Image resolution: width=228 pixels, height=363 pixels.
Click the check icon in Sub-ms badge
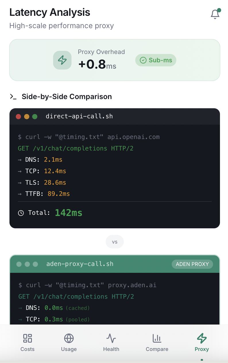[143, 60]
